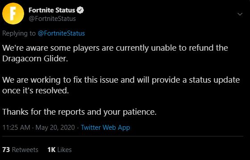Click the white F logo inside the avatar

(x=13, y=14)
